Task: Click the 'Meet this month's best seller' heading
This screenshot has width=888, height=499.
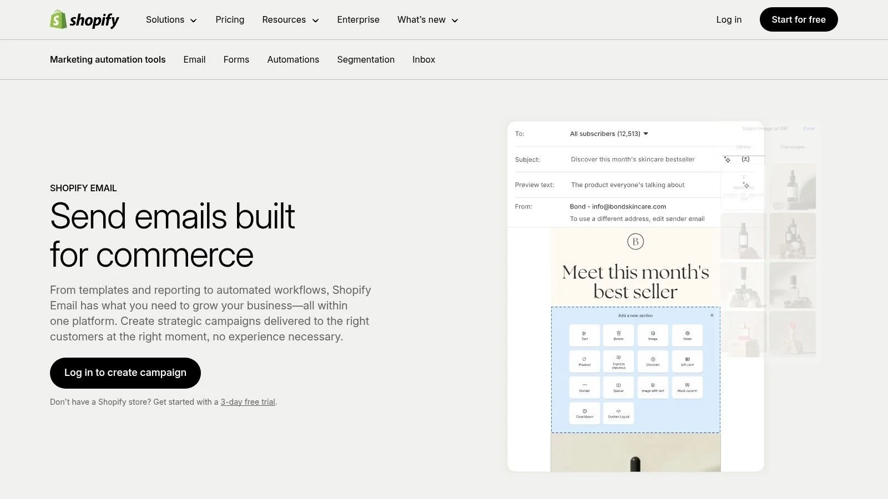Action: tap(635, 282)
